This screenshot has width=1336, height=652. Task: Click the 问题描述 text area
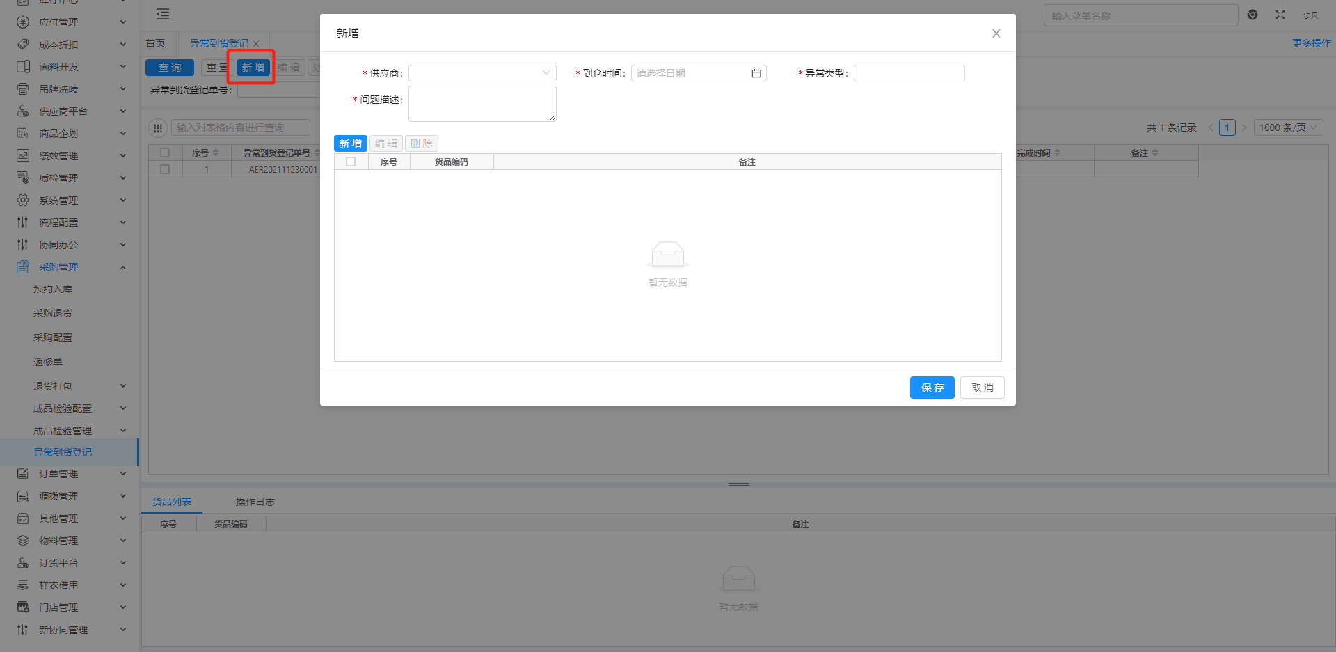pos(482,104)
